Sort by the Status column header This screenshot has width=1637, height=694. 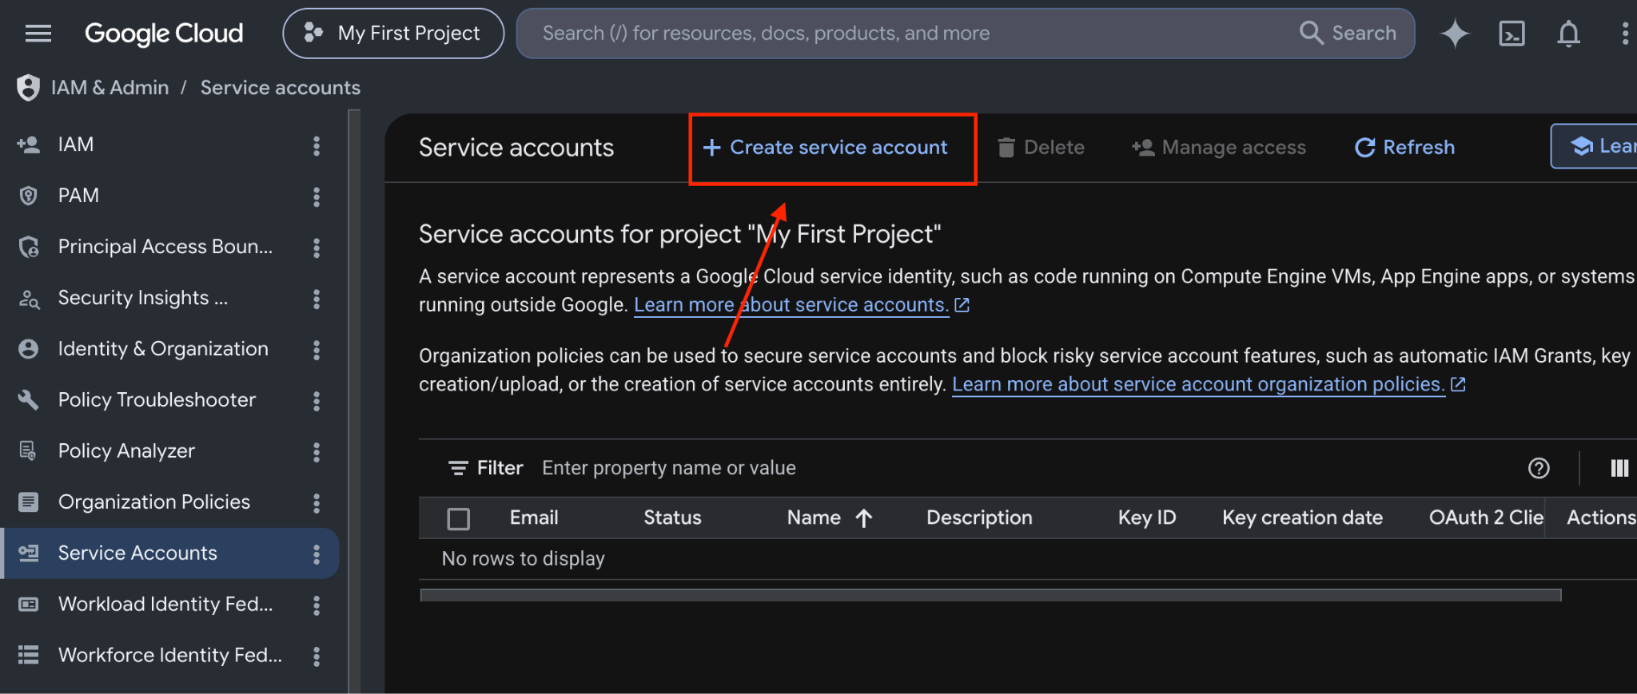point(672,518)
